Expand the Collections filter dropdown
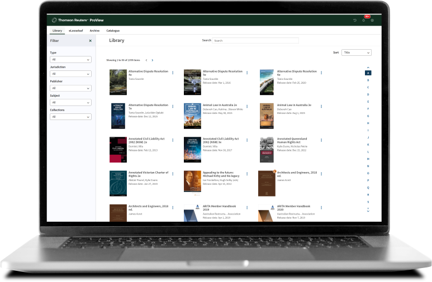The image size is (432, 282). (70, 117)
